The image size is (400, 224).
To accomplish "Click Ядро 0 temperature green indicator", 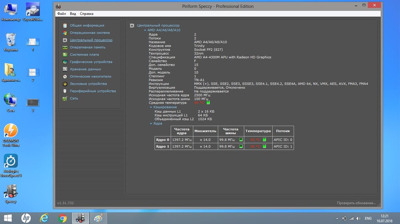I will click(264, 140).
